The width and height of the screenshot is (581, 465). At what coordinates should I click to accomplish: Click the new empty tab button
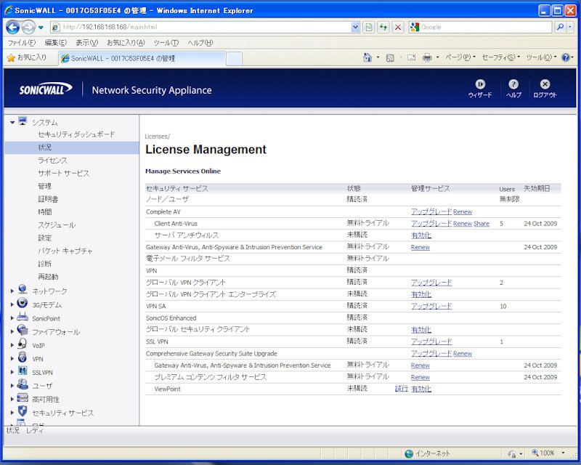point(234,59)
